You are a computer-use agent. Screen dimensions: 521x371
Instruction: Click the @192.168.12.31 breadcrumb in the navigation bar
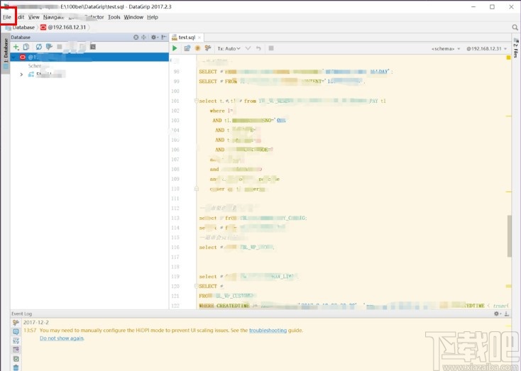click(x=63, y=27)
